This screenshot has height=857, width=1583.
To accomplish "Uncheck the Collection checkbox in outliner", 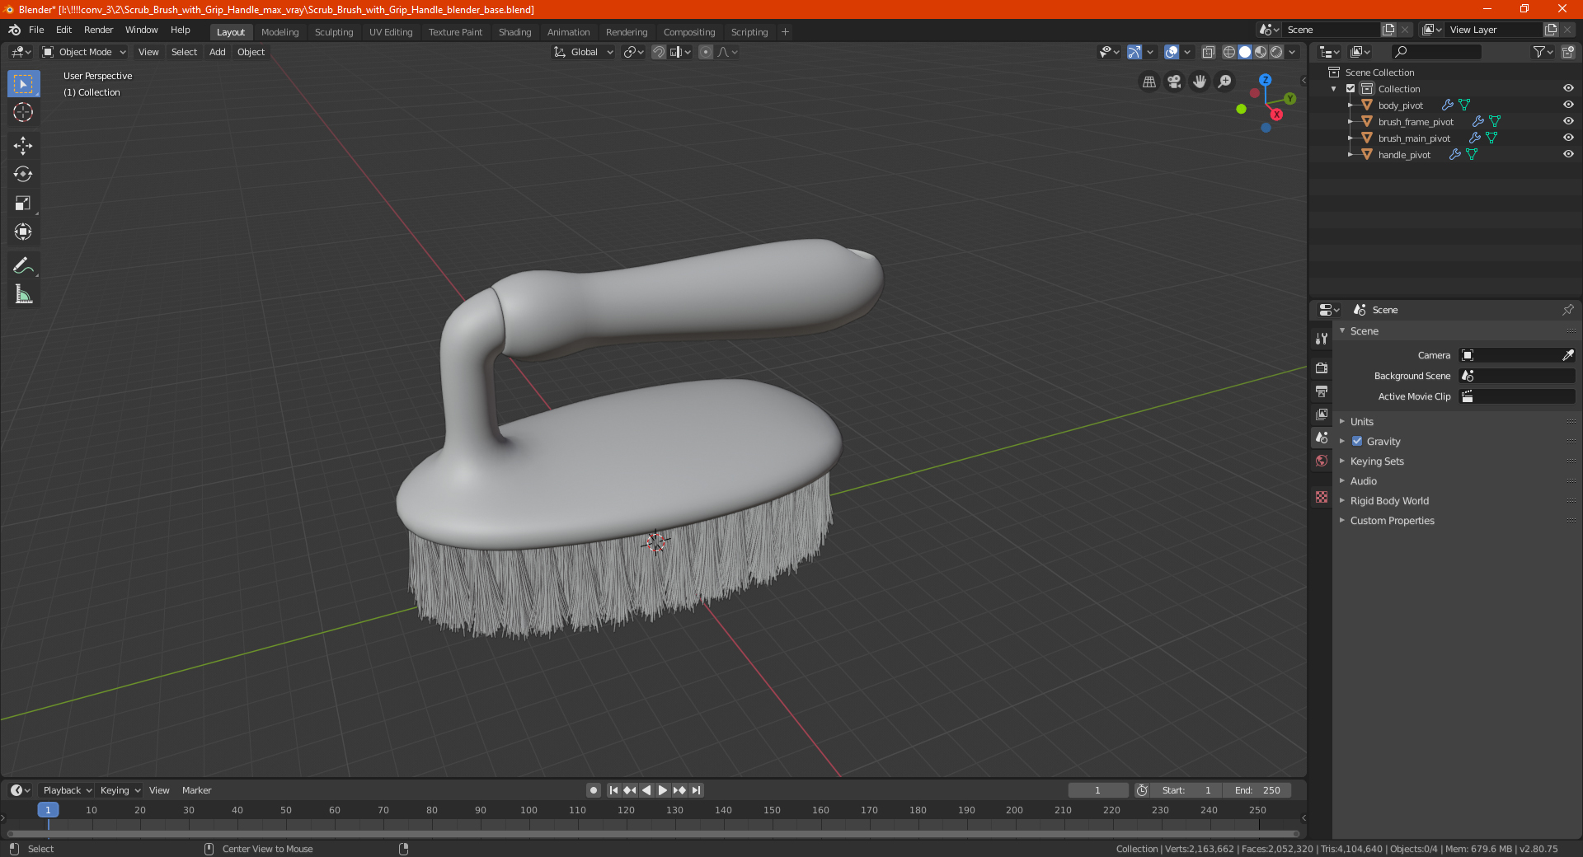I will [1350, 88].
